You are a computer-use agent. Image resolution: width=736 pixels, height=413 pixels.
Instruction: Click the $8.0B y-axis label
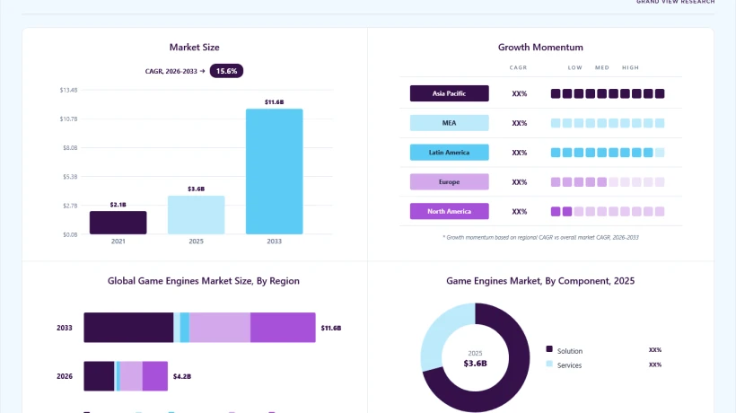[x=70, y=148]
